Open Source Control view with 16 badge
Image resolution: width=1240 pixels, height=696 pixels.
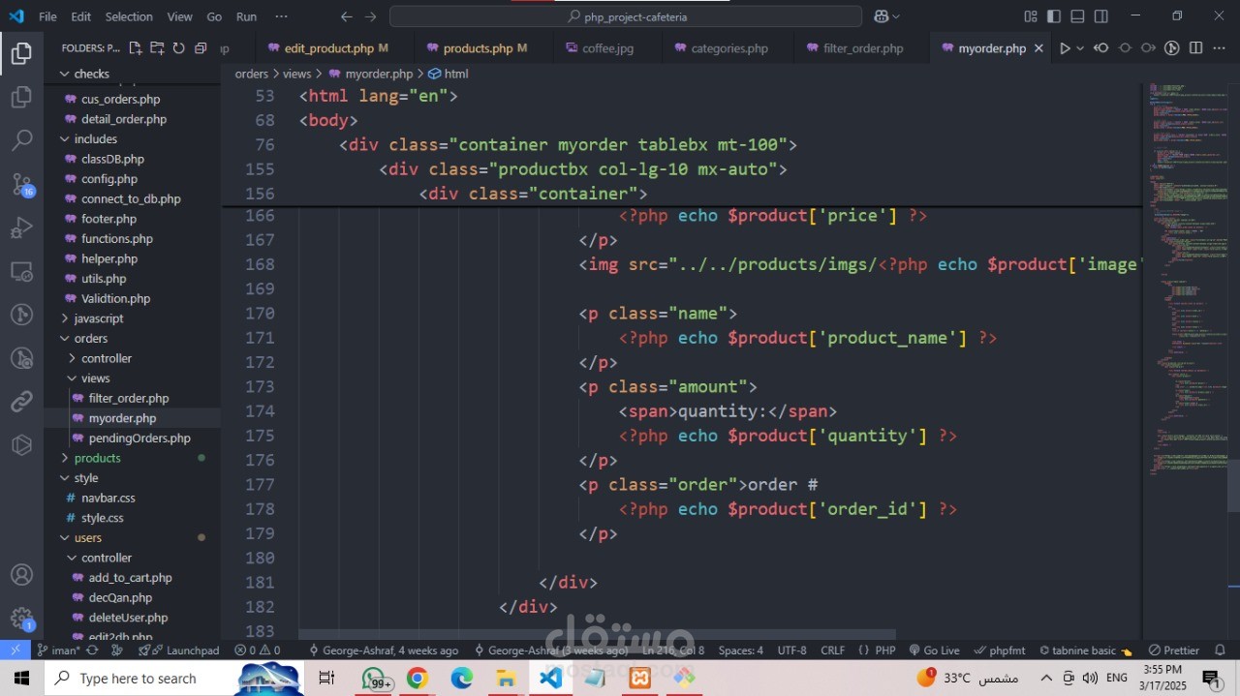tap(21, 184)
